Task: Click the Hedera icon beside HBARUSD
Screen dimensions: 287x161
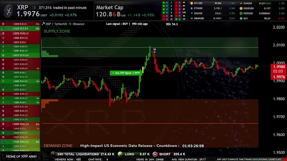Action: pyautogui.click(x=192, y=18)
